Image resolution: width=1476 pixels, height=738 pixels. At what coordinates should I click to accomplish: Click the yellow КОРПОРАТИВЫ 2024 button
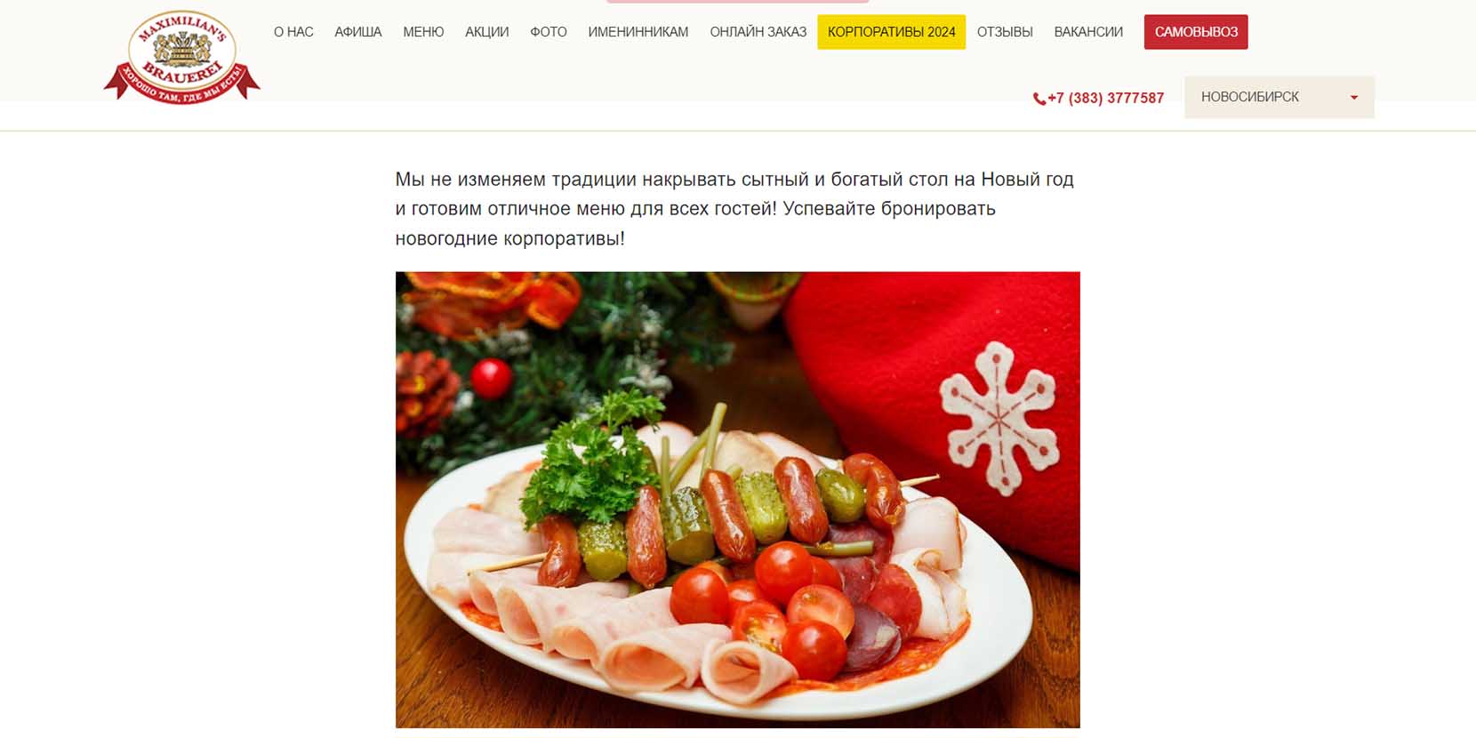892,32
